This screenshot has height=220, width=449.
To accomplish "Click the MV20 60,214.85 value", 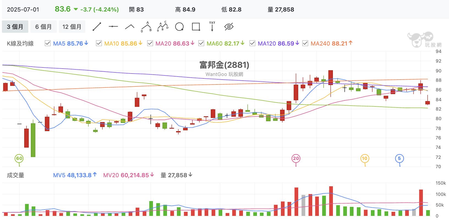I will tap(128, 175).
